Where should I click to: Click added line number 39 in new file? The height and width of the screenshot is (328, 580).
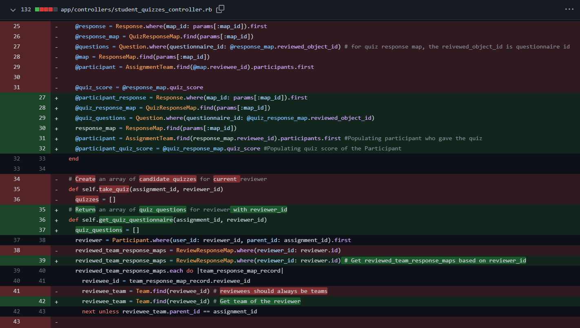(x=42, y=260)
